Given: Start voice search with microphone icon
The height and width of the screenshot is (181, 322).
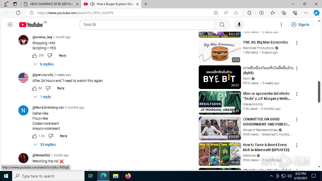Looking at the screenshot, I should click(239, 25).
